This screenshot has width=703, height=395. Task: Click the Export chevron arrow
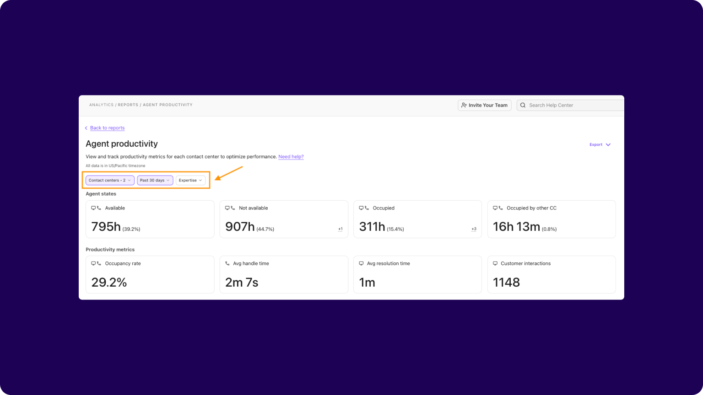click(x=608, y=144)
